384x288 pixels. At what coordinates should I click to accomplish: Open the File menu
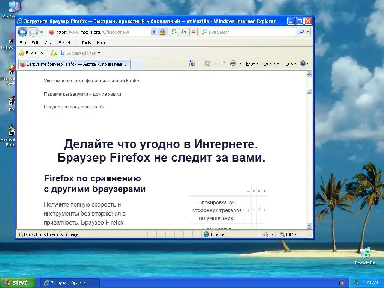22,43
